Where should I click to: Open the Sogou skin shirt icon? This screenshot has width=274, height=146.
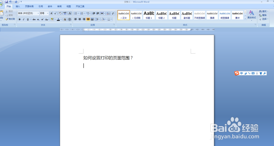pos(261,73)
